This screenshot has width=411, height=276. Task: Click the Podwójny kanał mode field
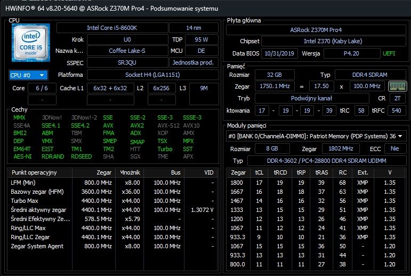pos(312,98)
